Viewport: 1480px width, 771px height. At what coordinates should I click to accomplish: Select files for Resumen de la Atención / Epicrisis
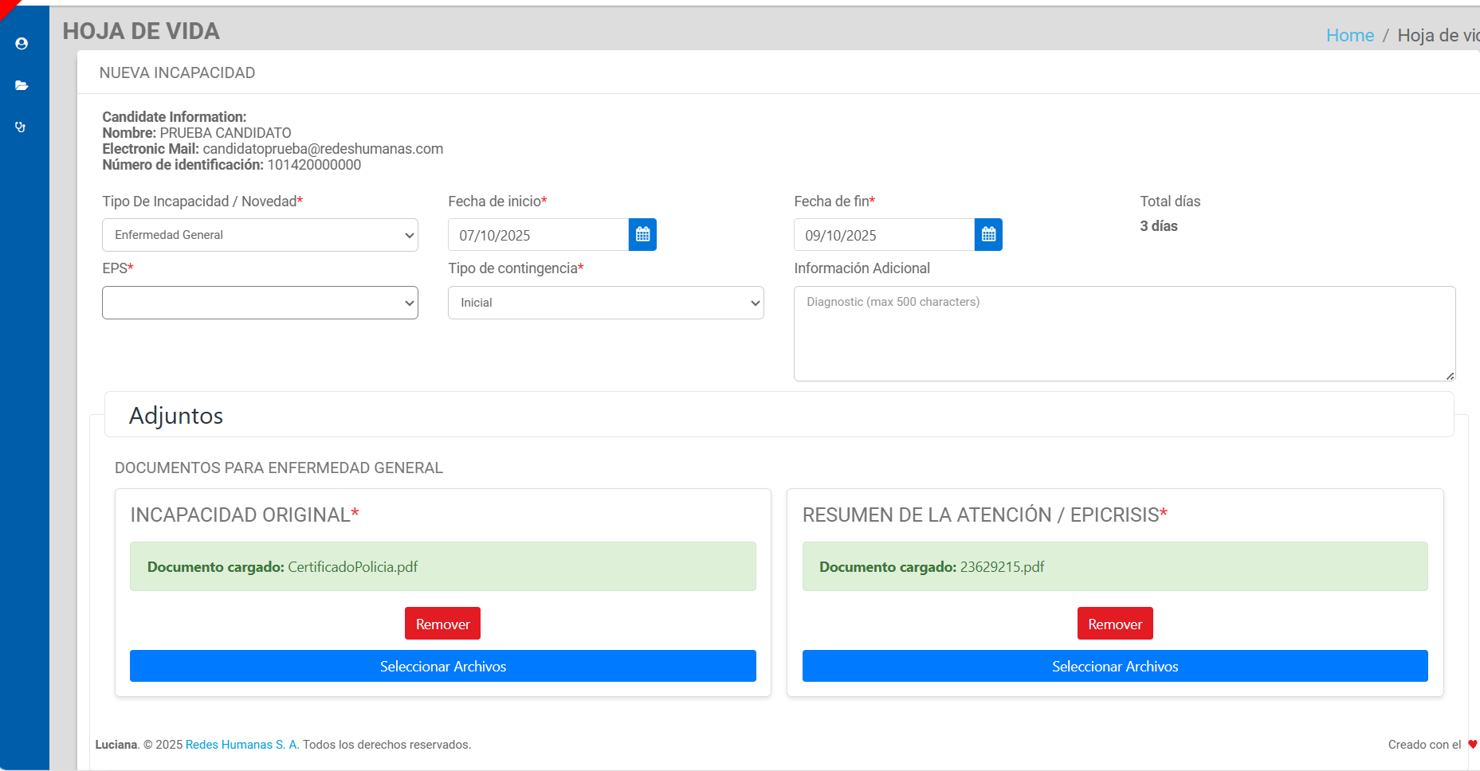click(x=1114, y=666)
